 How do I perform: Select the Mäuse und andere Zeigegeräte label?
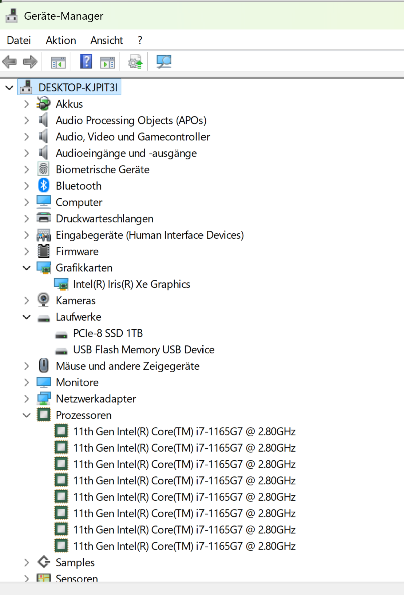coord(127,366)
